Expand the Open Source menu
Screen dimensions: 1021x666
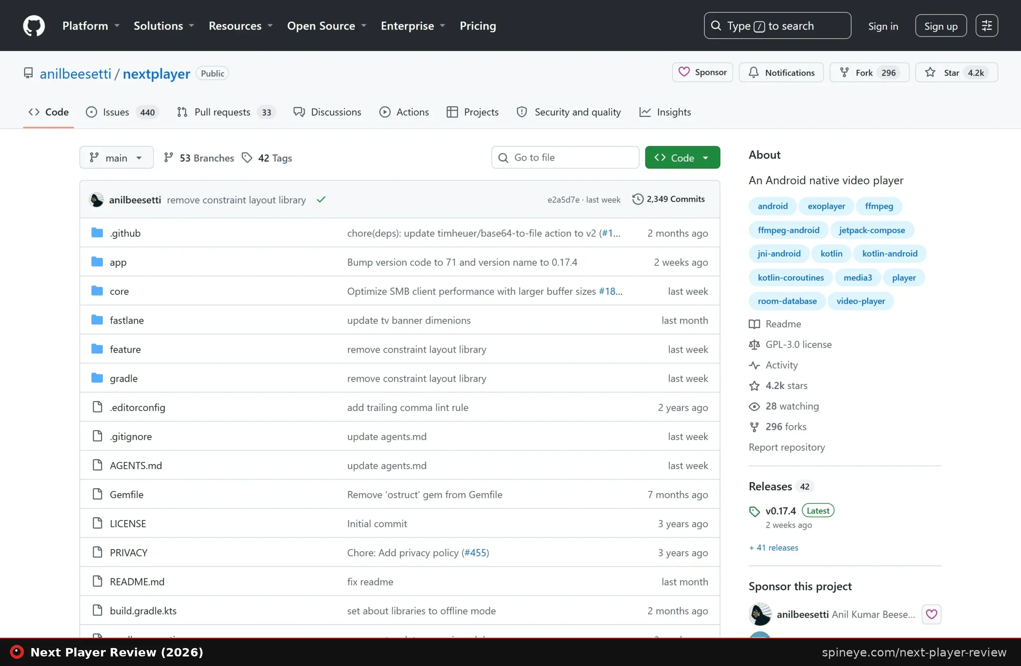tap(327, 26)
